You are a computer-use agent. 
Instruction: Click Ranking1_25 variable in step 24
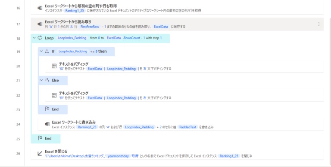coord(87,127)
